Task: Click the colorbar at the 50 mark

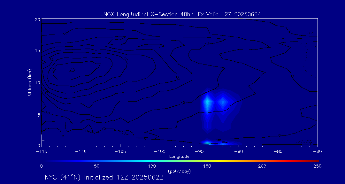Action: coord(96,161)
